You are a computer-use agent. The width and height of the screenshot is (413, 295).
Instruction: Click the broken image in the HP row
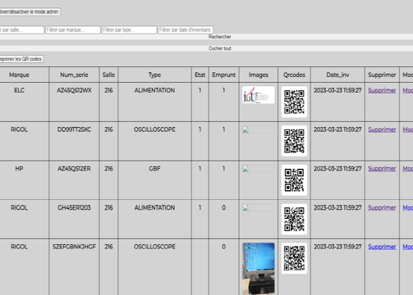[259, 169]
